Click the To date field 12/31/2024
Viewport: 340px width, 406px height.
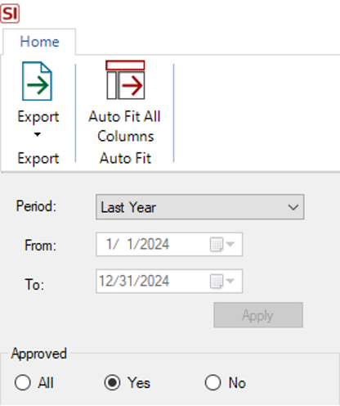click(x=169, y=281)
